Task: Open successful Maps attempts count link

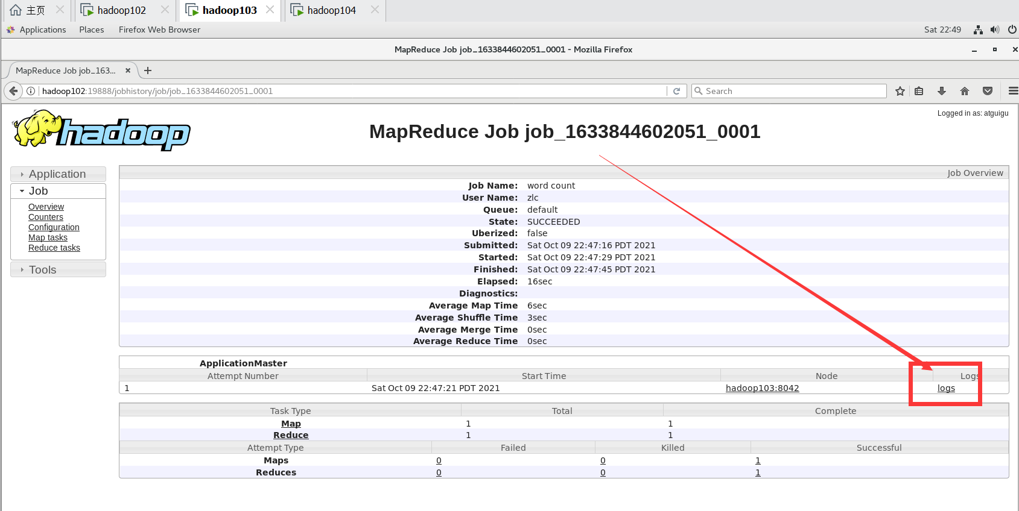Action: click(758, 460)
